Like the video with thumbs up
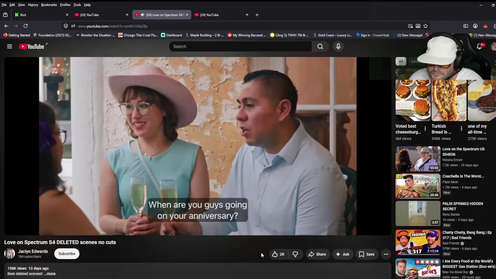This screenshot has height=279, width=496. pyautogui.click(x=278, y=254)
